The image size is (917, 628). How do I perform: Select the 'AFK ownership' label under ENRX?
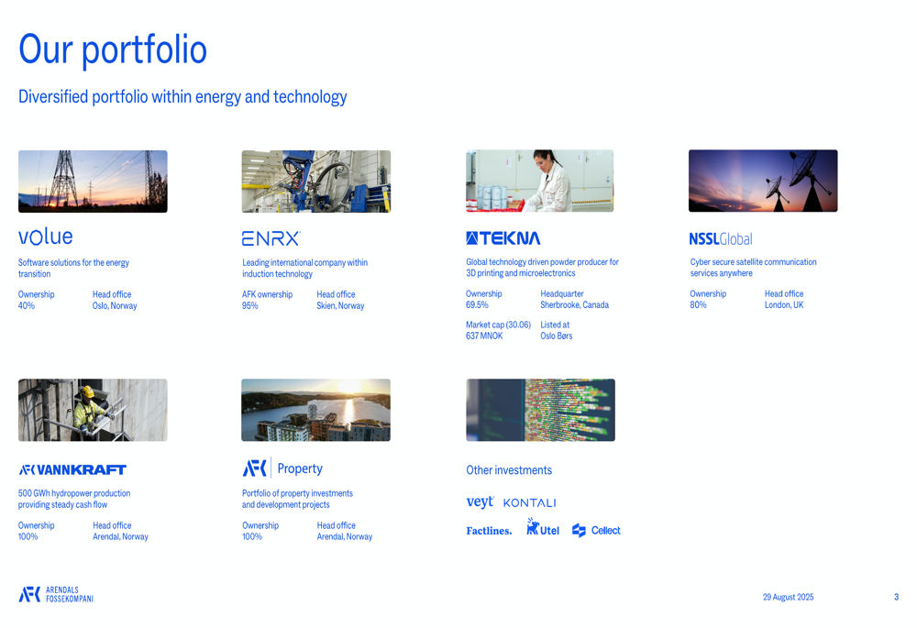pos(267,294)
